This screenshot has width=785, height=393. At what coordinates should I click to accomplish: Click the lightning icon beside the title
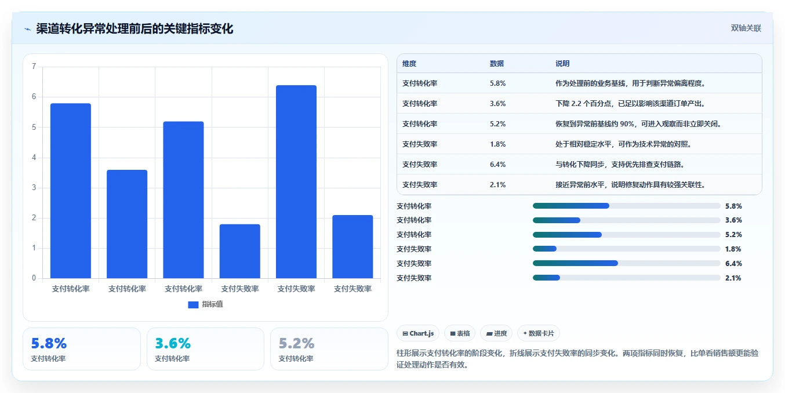[x=28, y=29]
